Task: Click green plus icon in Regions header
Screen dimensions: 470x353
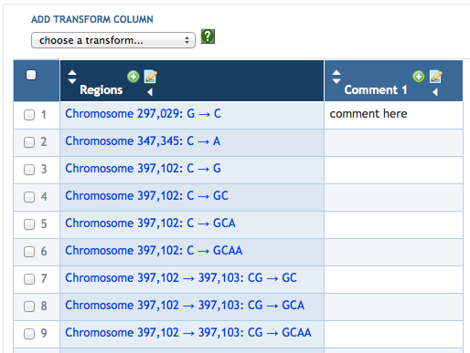Action: point(134,77)
